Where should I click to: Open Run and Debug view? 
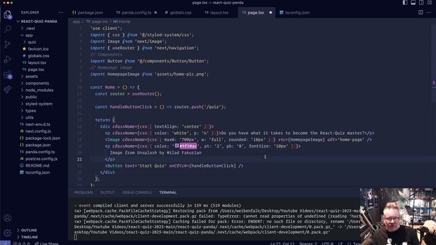[7, 59]
